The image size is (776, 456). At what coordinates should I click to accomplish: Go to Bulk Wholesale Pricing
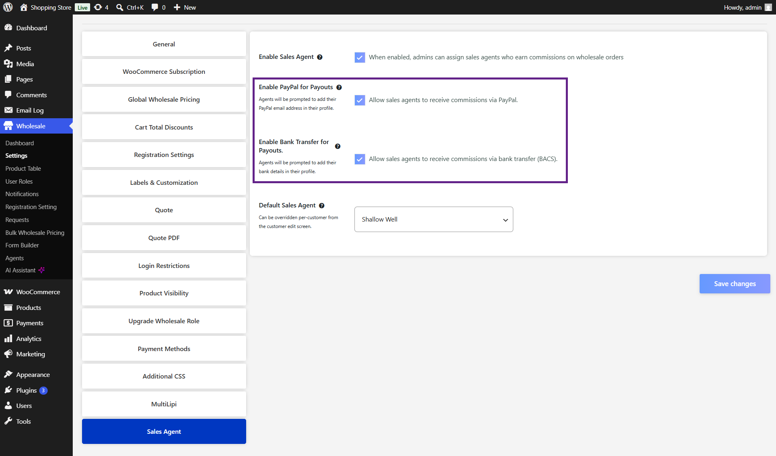click(35, 232)
